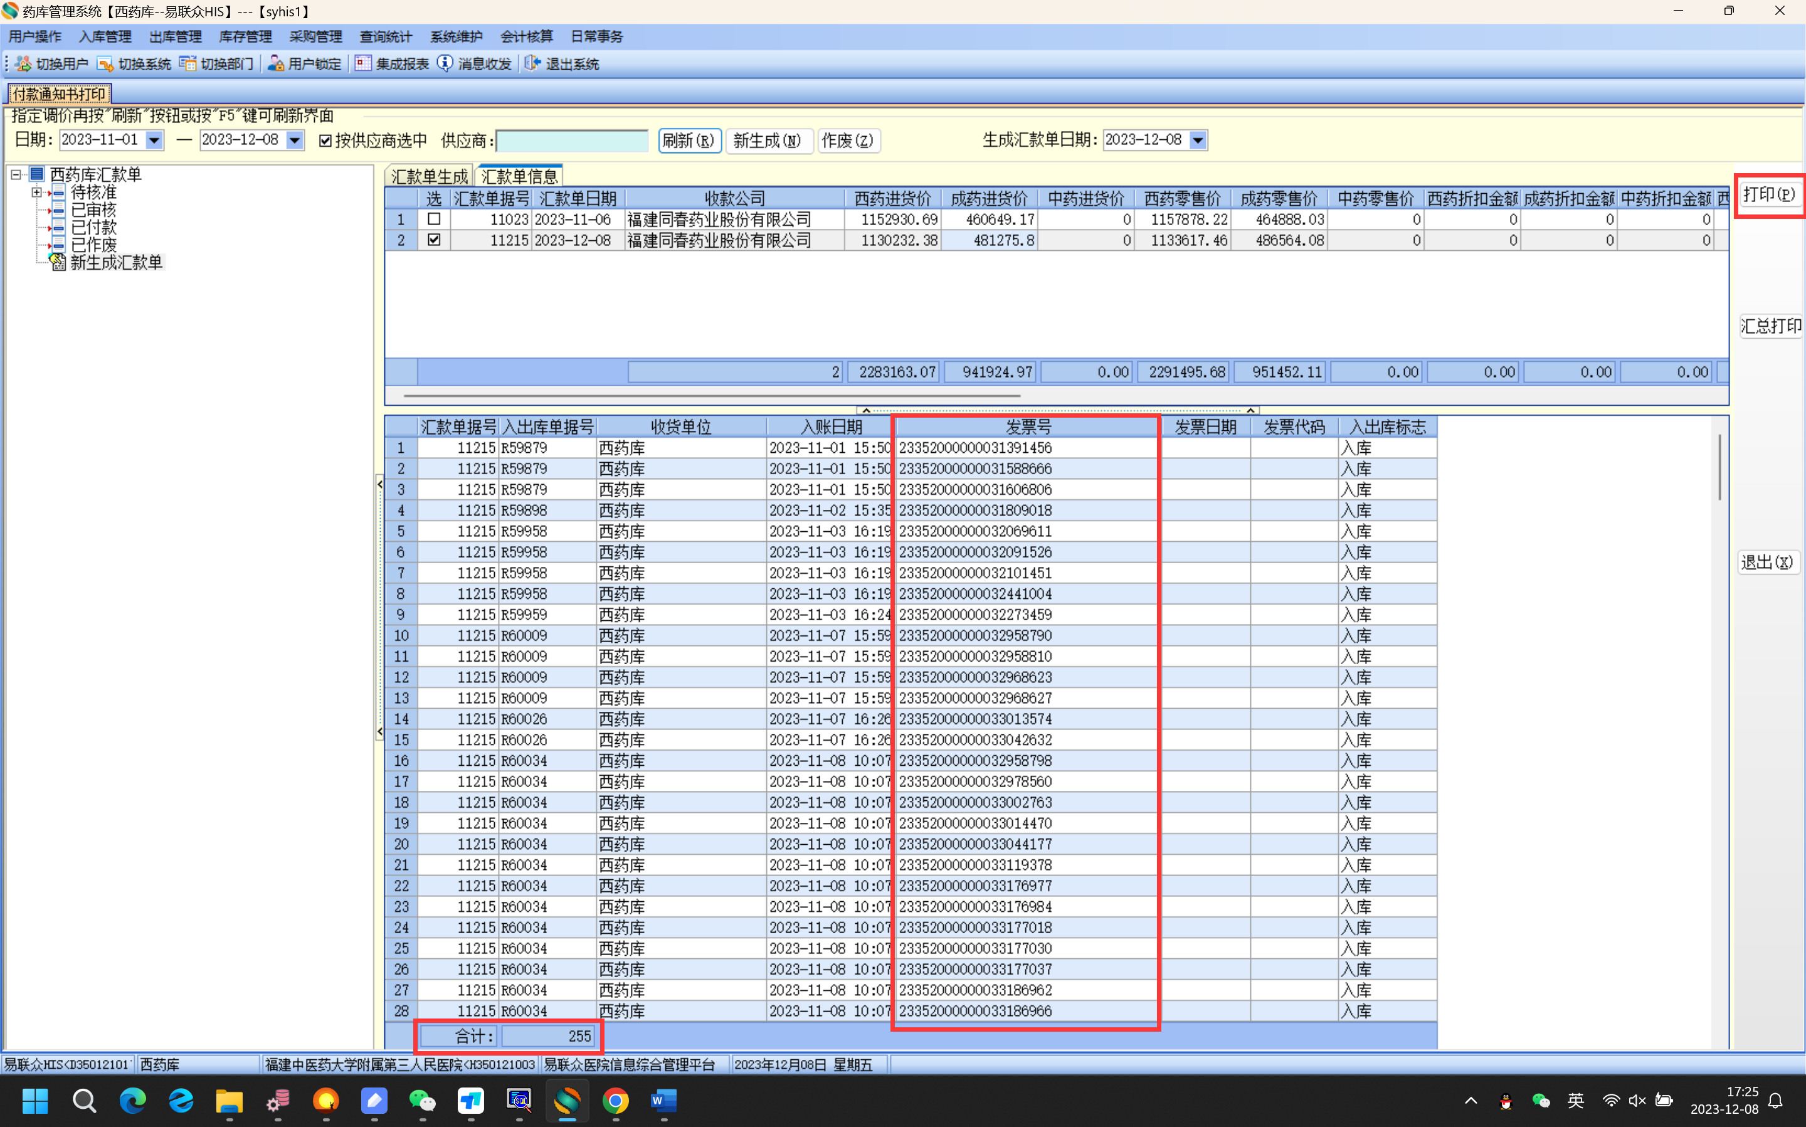Open the start date dropdown 2023-11-01

coord(154,140)
